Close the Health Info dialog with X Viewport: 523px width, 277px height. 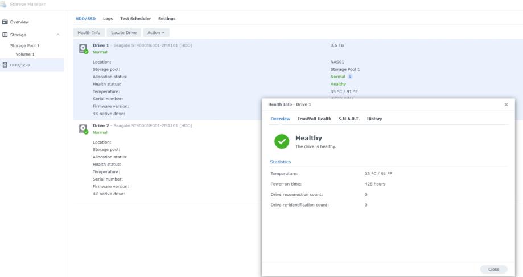click(506, 104)
